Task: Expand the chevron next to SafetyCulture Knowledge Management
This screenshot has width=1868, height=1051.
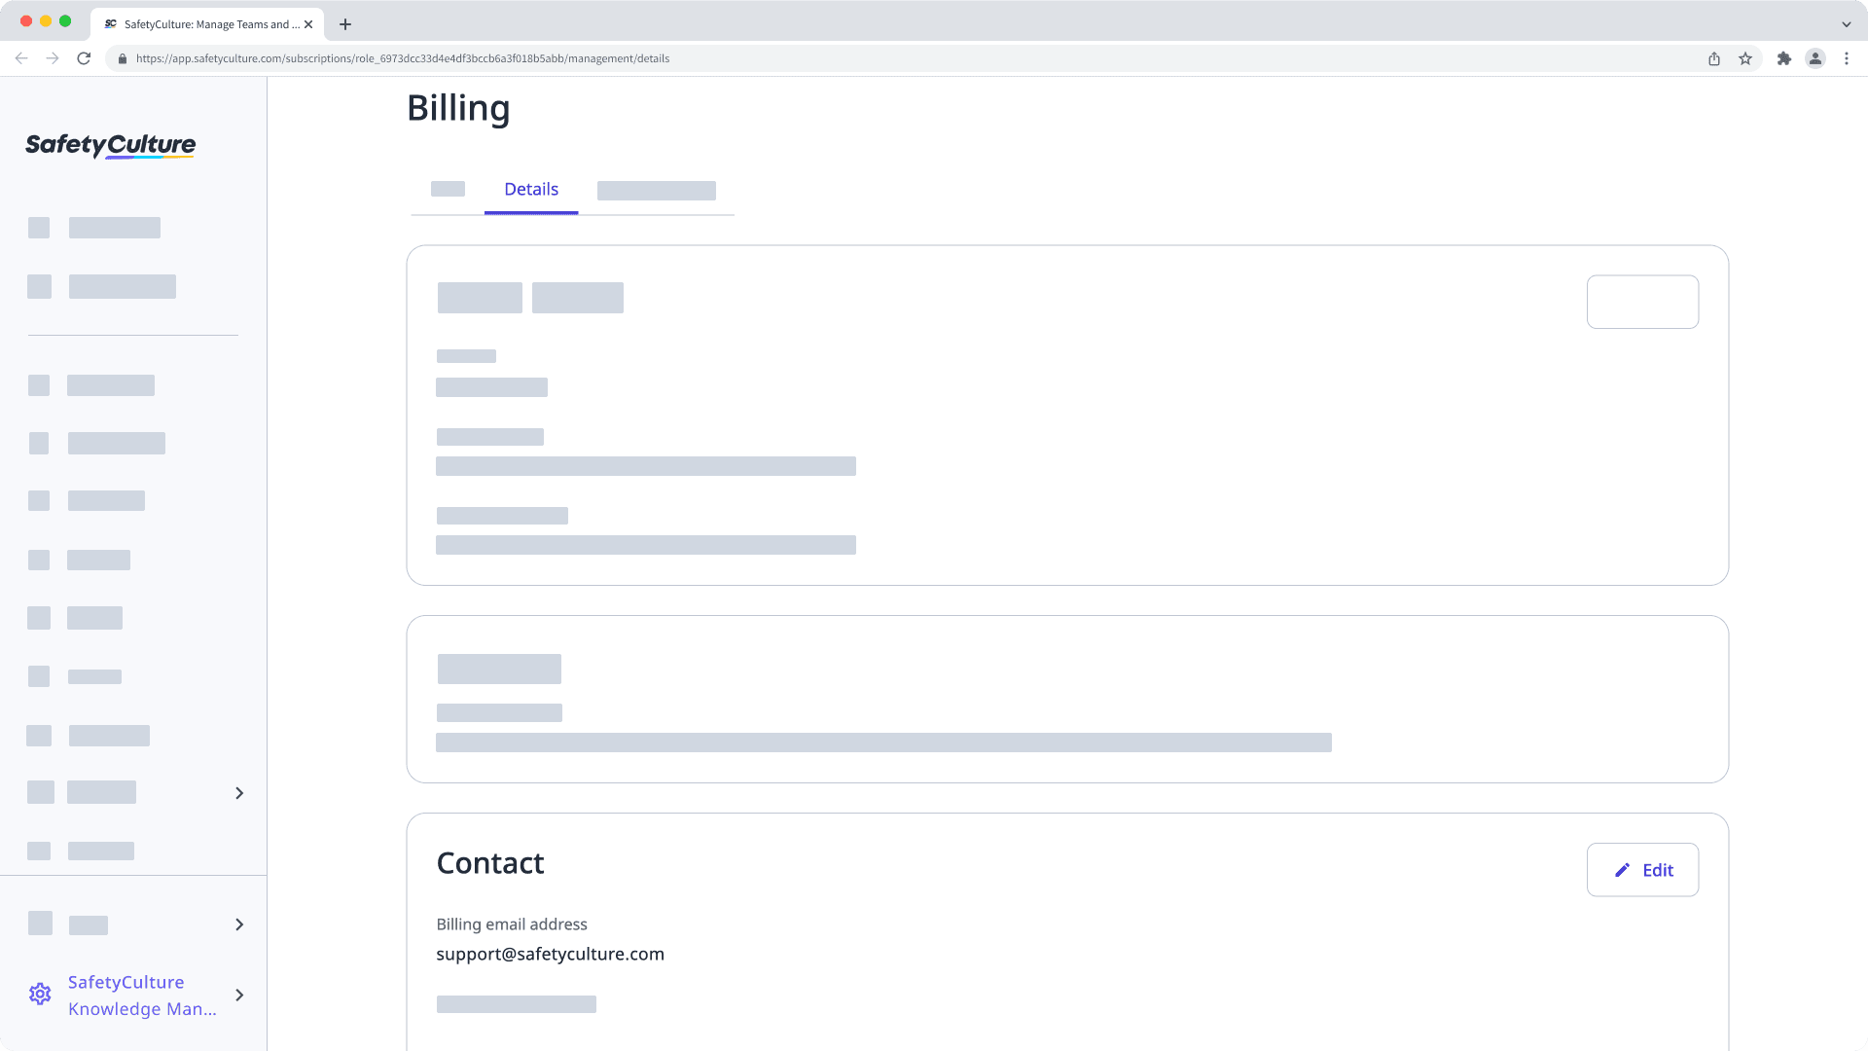Action: click(239, 995)
